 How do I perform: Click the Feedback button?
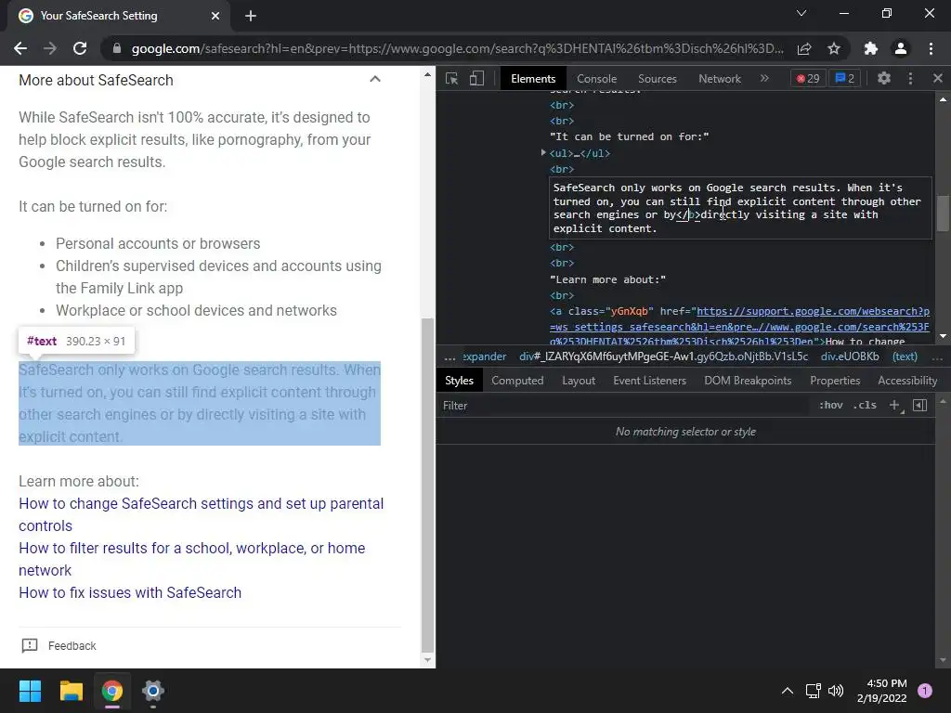[x=59, y=646]
